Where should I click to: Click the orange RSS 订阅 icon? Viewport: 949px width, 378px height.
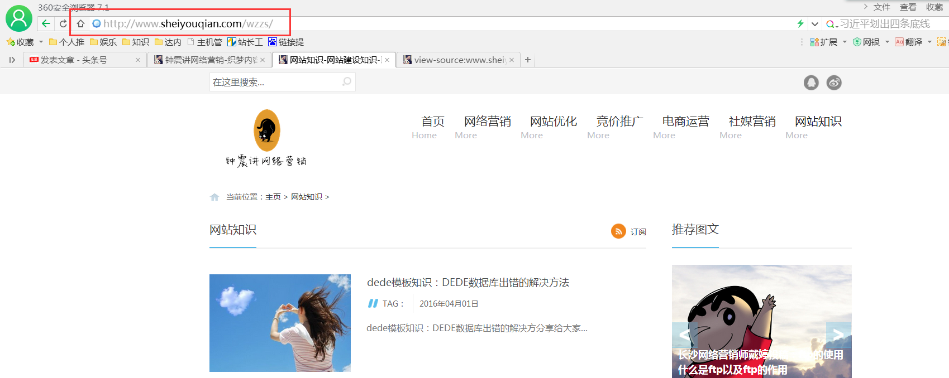618,231
